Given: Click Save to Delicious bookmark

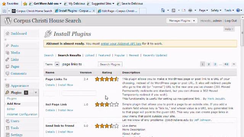Looking at the screenshot, I should coord(130,3).
